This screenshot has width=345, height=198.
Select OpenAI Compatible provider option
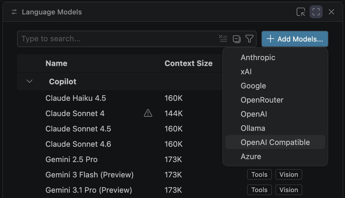click(x=275, y=142)
